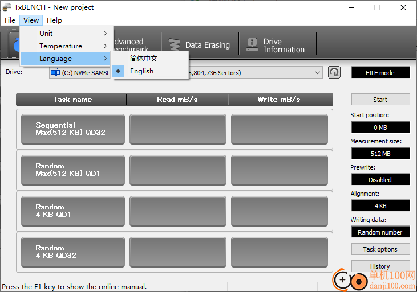
Task: Click the Read mB/s column header
Action: 177,100
